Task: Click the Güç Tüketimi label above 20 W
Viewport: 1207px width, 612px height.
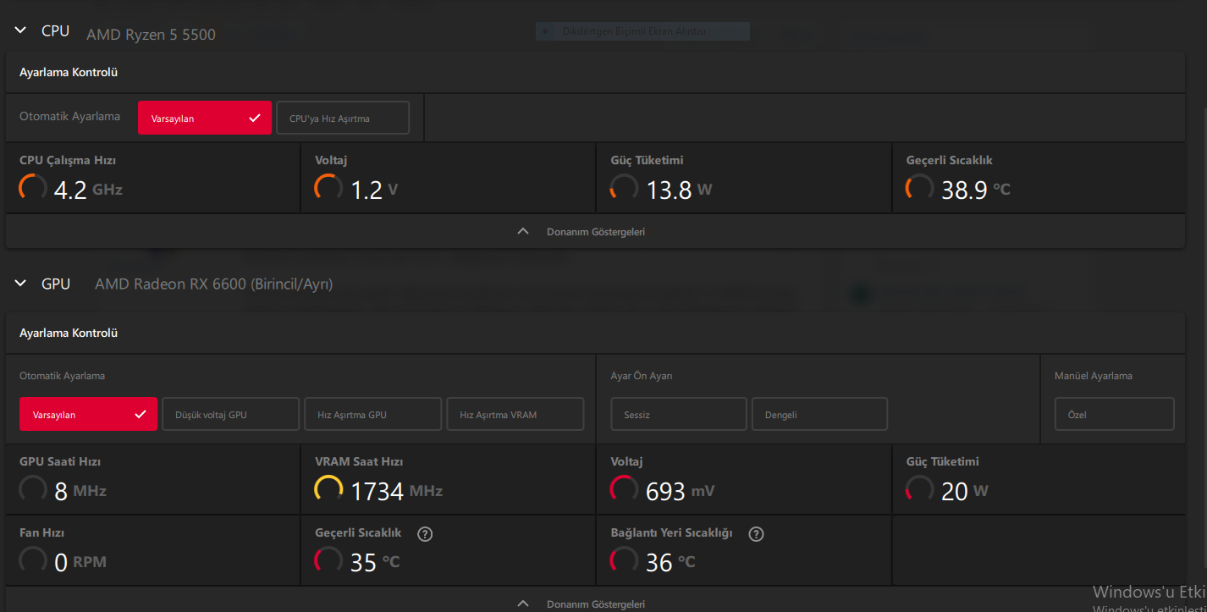Action: click(x=943, y=461)
